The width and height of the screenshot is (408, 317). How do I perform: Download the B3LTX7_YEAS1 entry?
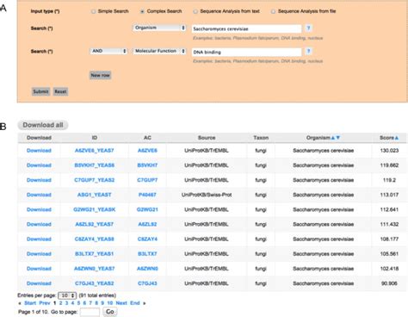(x=39, y=254)
